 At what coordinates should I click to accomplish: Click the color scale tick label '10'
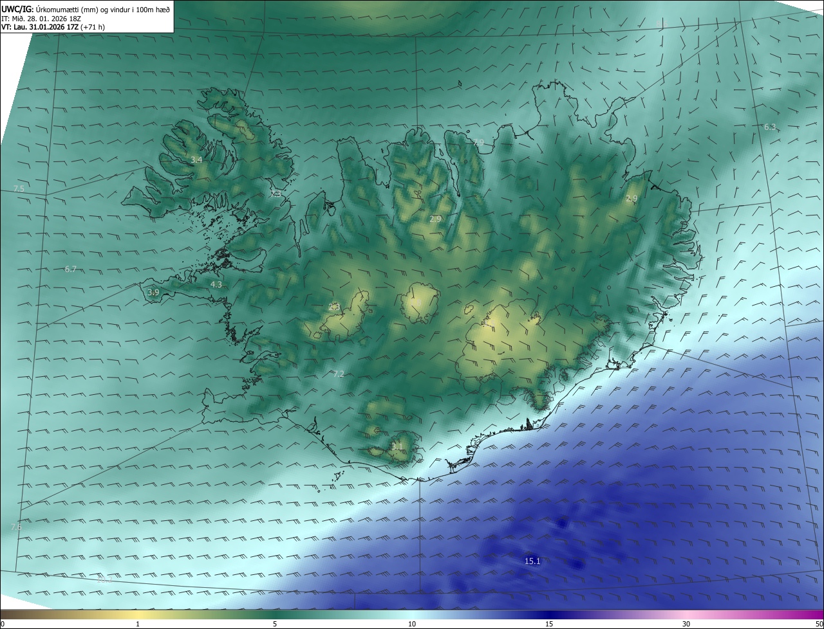click(x=412, y=624)
